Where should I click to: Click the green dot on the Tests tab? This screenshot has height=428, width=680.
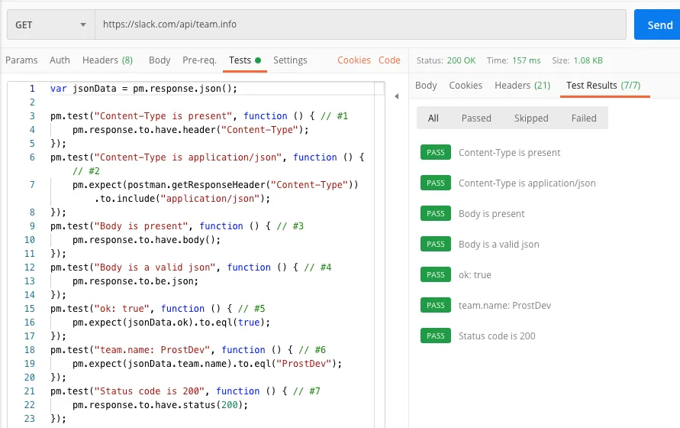coord(258,60)
